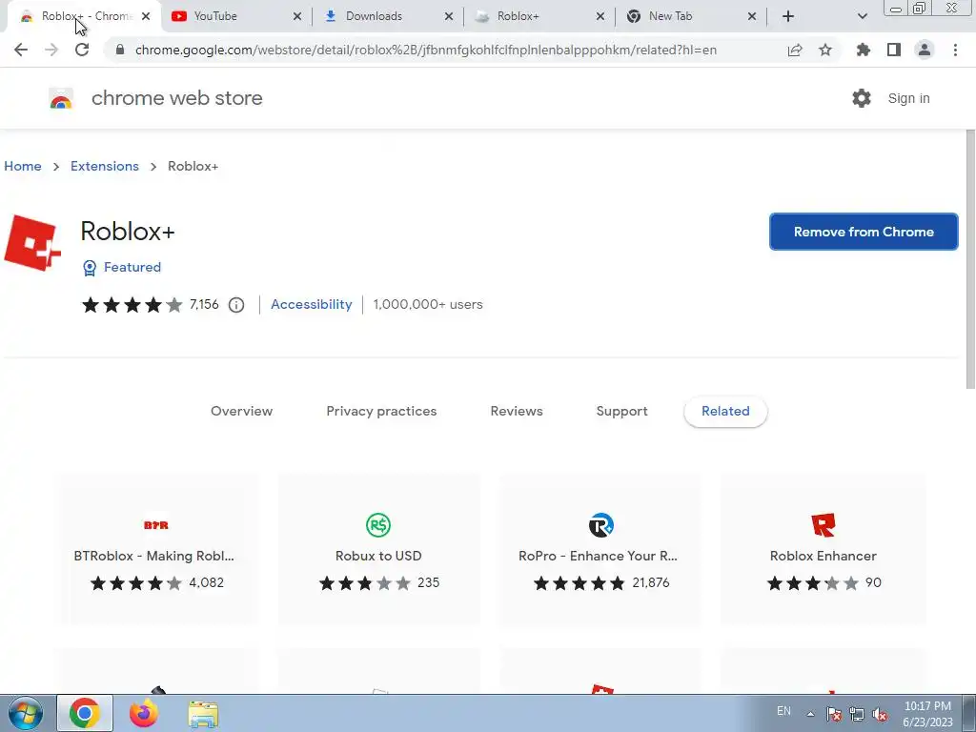
Task: Close the New Tab tab
Action: coord(752,16)
